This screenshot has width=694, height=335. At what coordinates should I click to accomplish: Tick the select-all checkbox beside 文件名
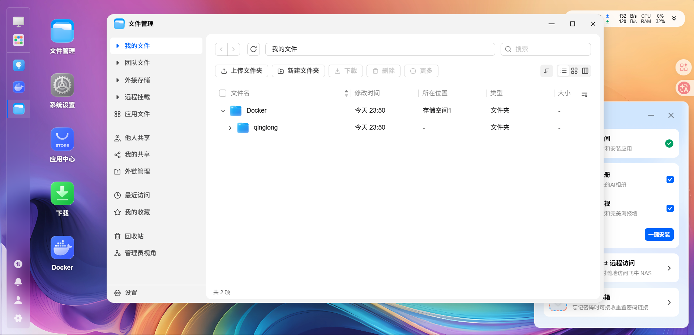pyautogui.click(x=223, y=93)
